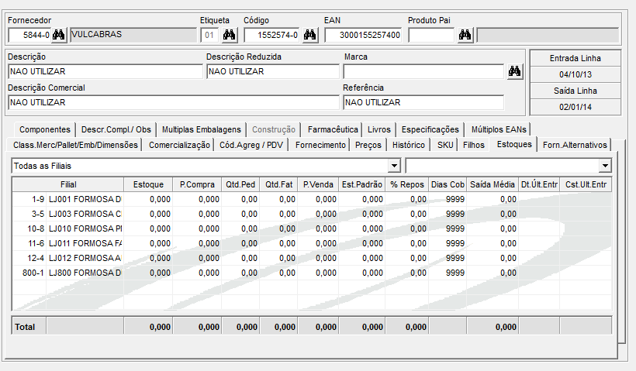Click the Código field 1552574-0
This screenshot has width=636, height=371.
(271, 35)
